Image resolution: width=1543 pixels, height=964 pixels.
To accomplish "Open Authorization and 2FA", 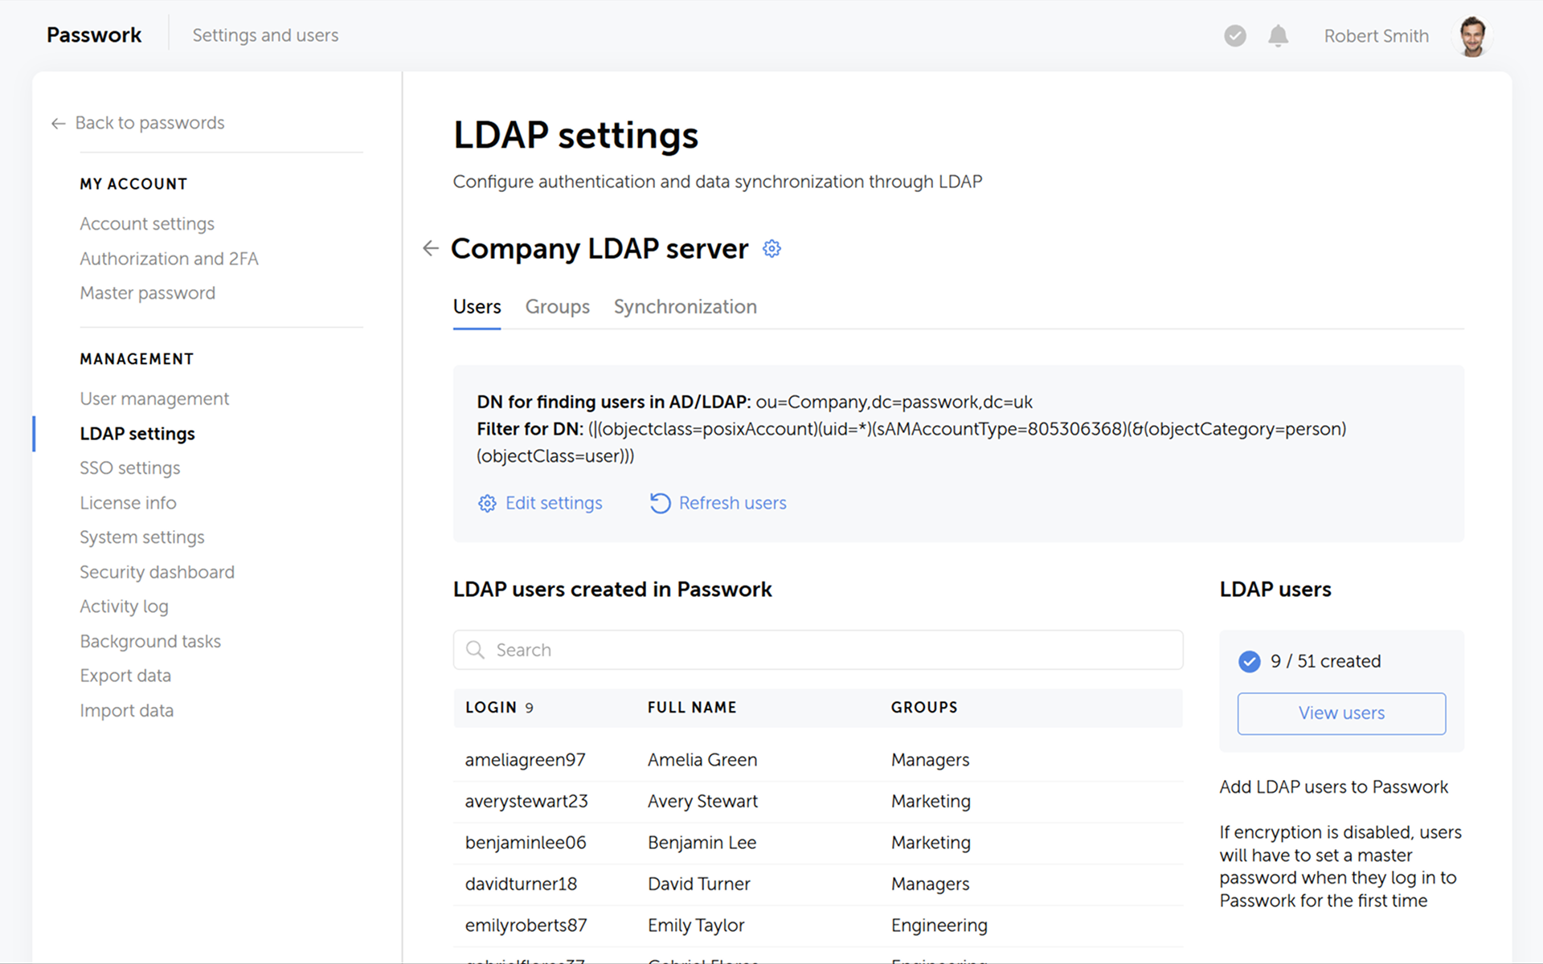I will pos(169,259).
